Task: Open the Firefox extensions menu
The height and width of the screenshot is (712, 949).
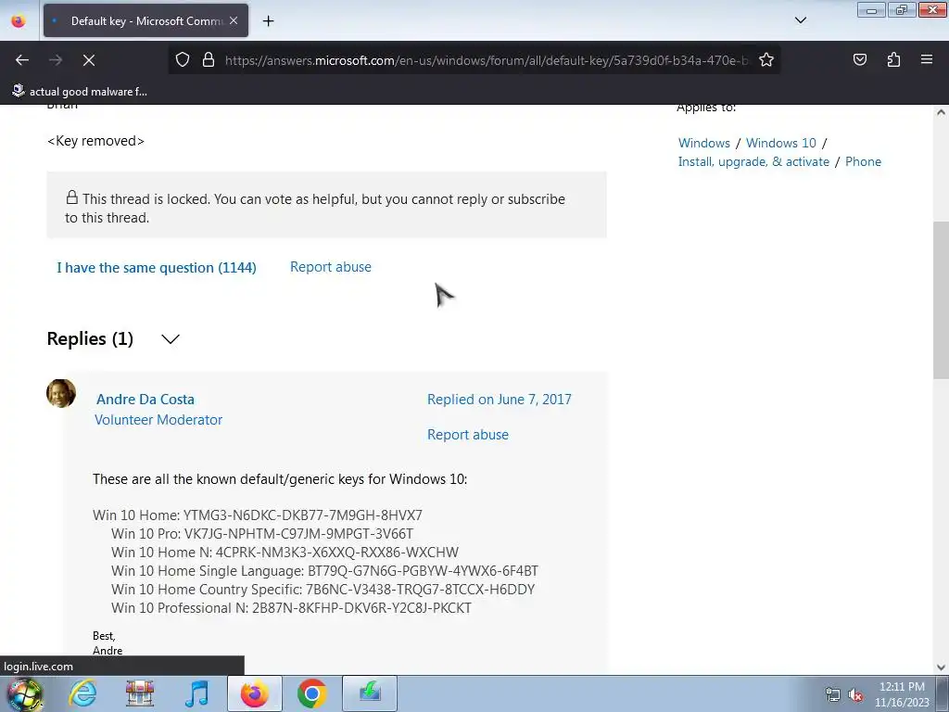Action: 893,60
